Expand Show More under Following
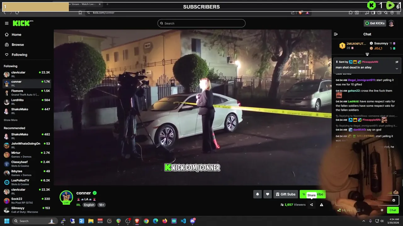This screenshot has width=403, height=226. tap(11, 120)
